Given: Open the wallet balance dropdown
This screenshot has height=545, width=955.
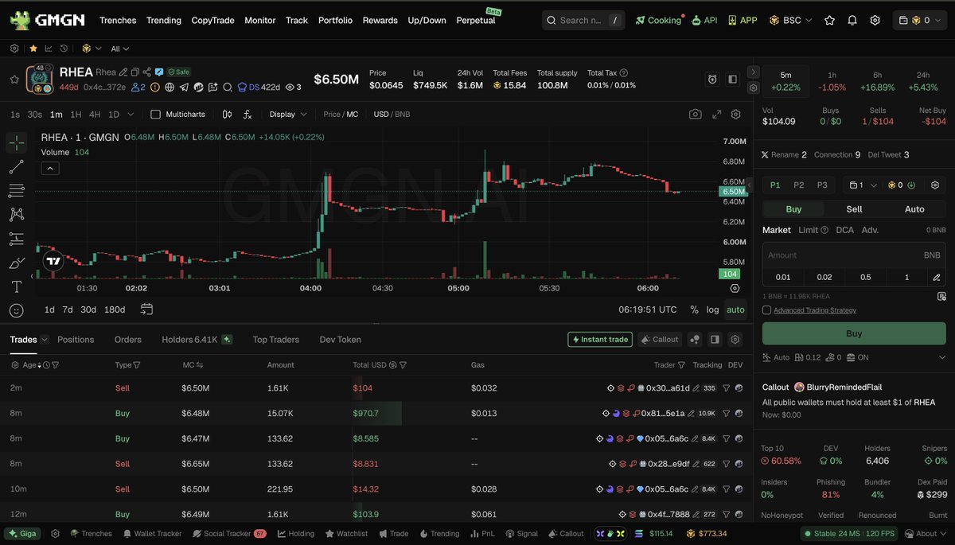Looking at the screenshot, I should [x=922, y=20].
